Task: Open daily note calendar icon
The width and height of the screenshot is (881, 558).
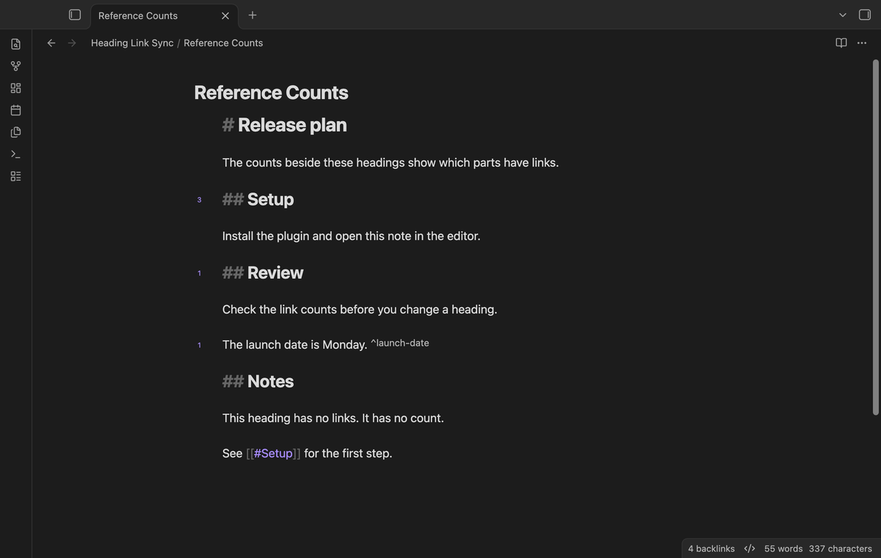Action: (x=15, y=110)
